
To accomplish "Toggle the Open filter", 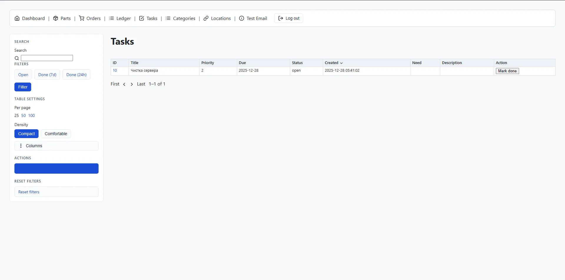I will pos(23,75).
